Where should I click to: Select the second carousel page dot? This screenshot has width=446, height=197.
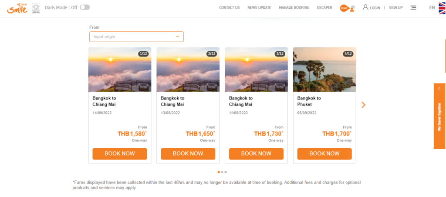point(222,172)
